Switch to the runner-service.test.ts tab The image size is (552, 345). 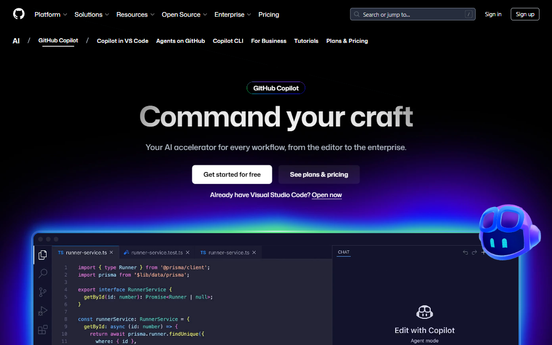(x=156, y=252)
